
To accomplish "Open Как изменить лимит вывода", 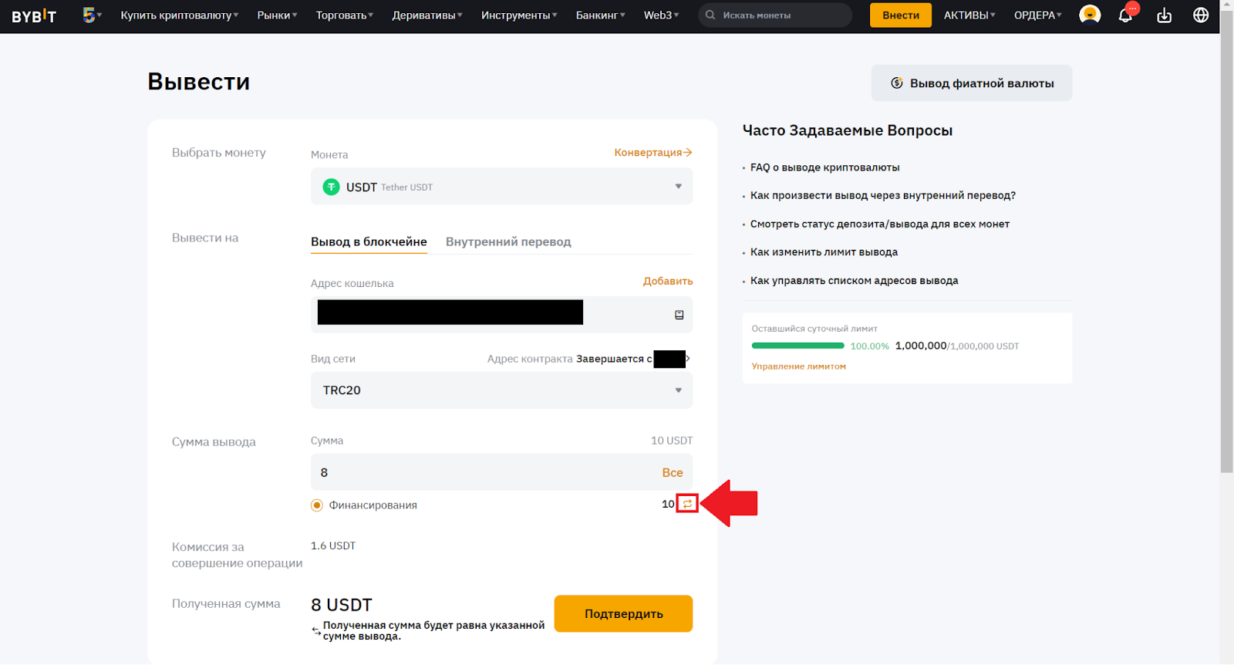I will coord(824,252).
